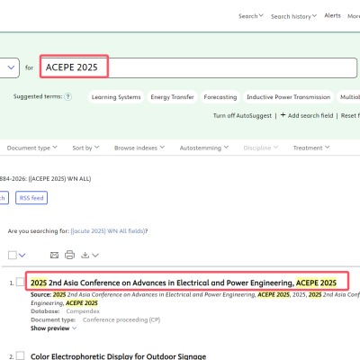Toggle the select-all results checkbox
This screenshot has height=360, width=360.
(x=13, y=255)
